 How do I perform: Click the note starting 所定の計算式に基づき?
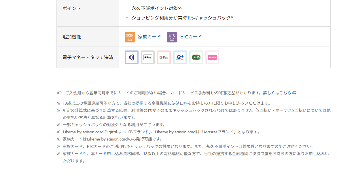194,114
